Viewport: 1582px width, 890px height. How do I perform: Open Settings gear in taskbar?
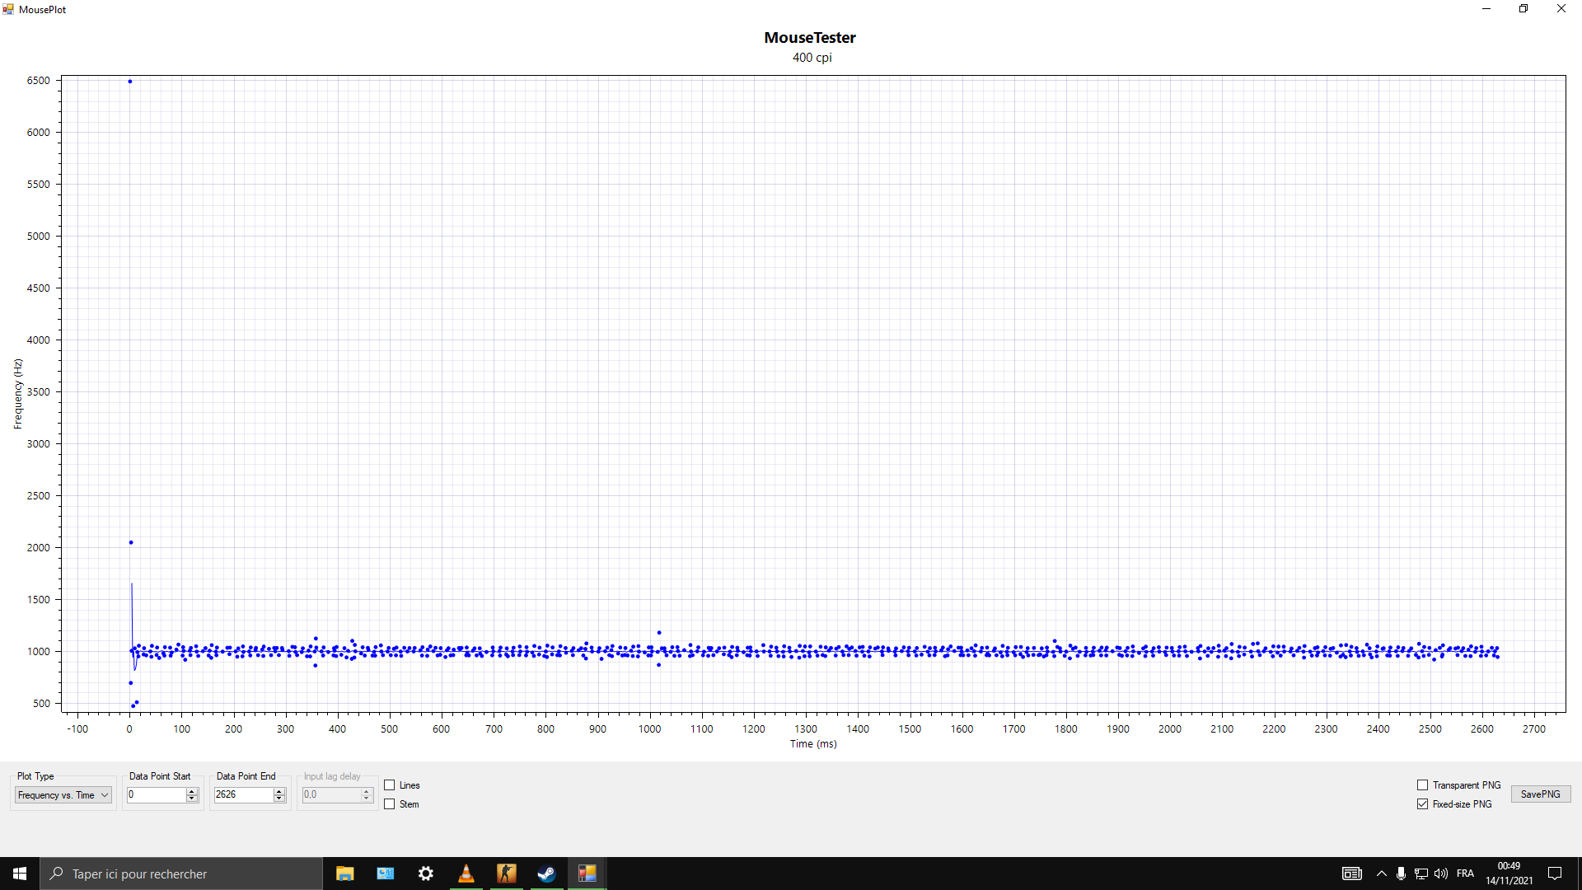(x=425, y=874)
